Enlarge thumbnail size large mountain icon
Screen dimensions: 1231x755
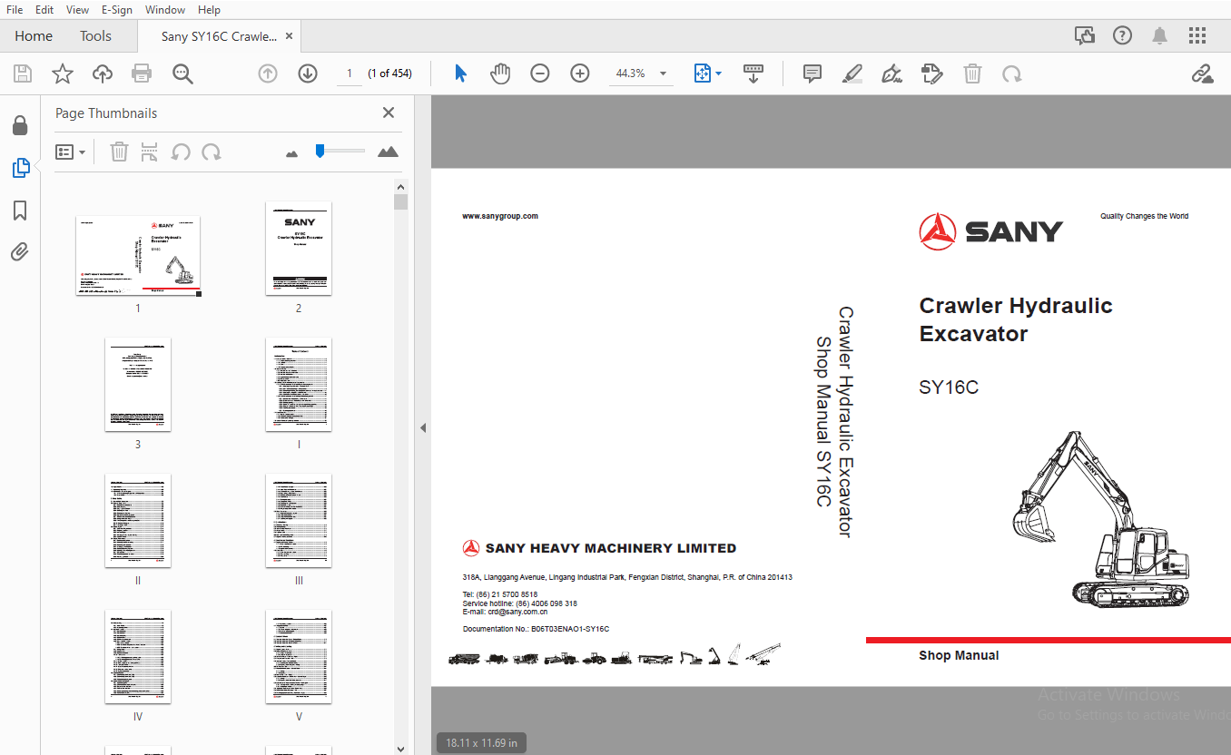click(388, 152)
